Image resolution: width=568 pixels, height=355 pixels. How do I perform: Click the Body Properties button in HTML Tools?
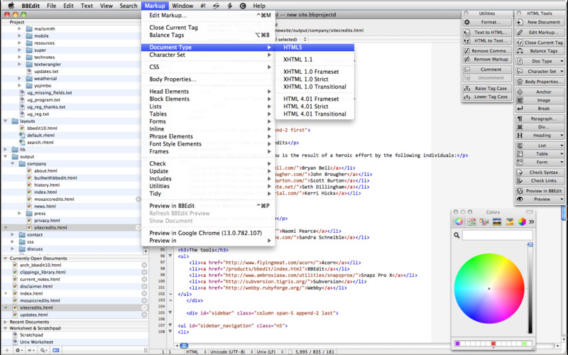pyautogui.click(x=540, y=82)
